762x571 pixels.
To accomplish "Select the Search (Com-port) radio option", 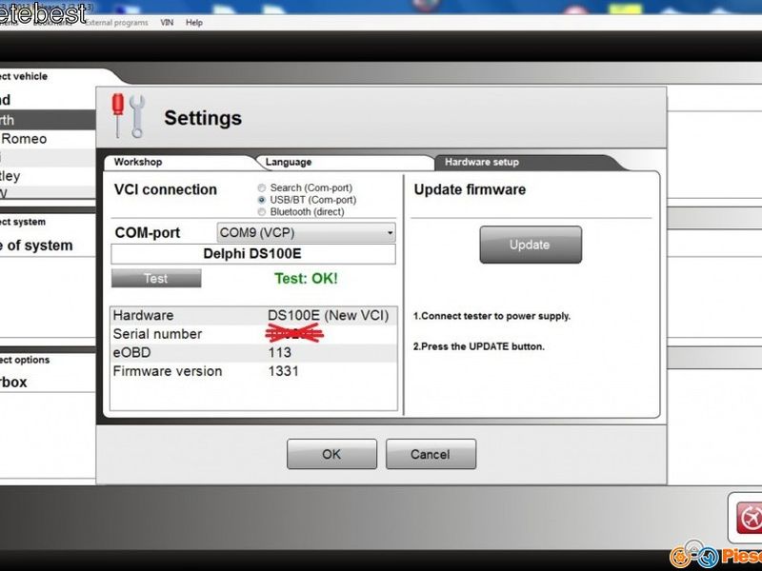I will pyautogui.click(x=262, y=187).
